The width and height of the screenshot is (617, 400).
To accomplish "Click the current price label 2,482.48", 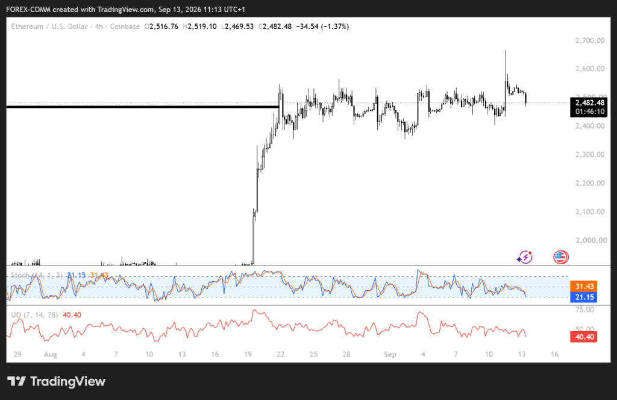I will coord(589,103).
